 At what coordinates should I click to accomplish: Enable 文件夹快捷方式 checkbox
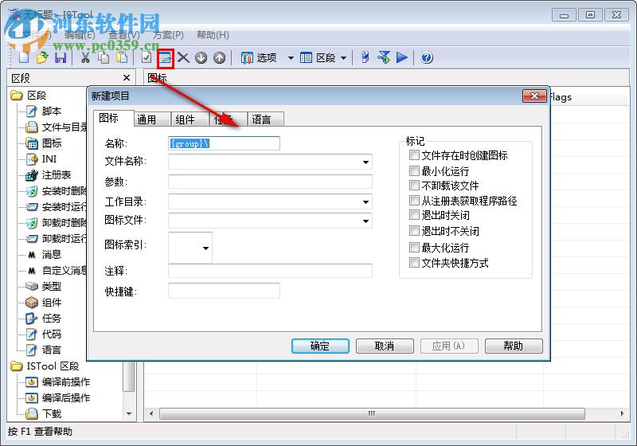point(414,263)
